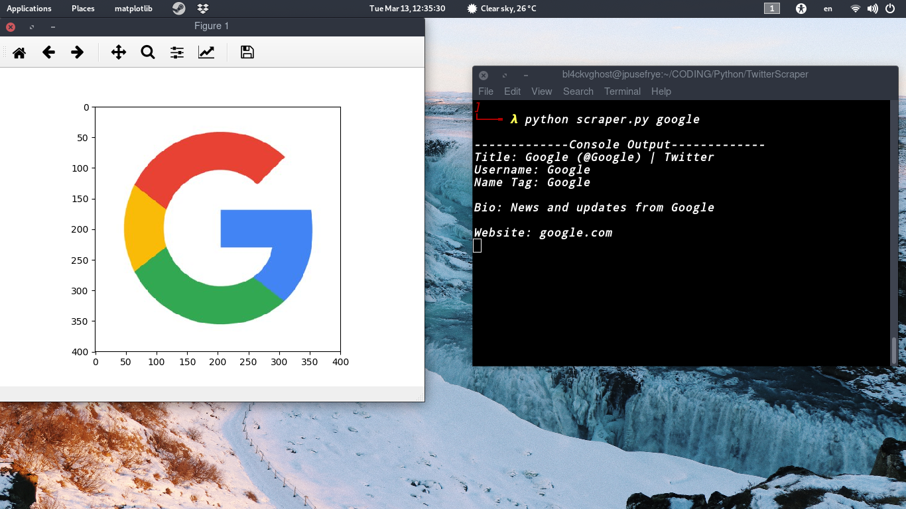The height and width of the screenshot is (509, 906).
Task: Open terminal Edit menu
Action: pos(512,91)
